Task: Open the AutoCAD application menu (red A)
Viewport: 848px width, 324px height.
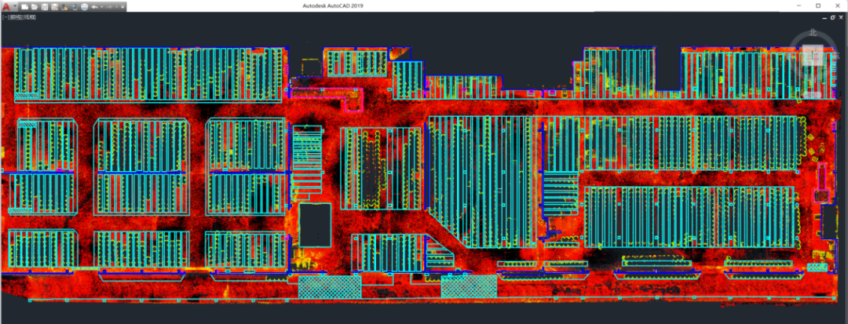Action: coord(6,7)
